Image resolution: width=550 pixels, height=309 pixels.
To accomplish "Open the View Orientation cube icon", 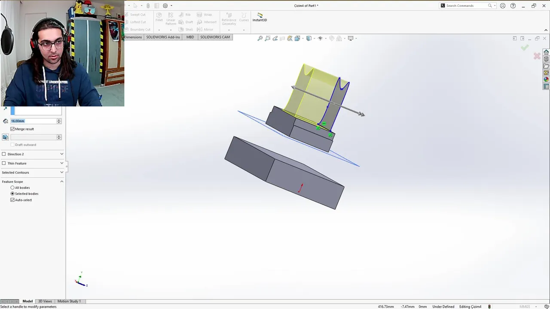I will click(x=297, y=38).
